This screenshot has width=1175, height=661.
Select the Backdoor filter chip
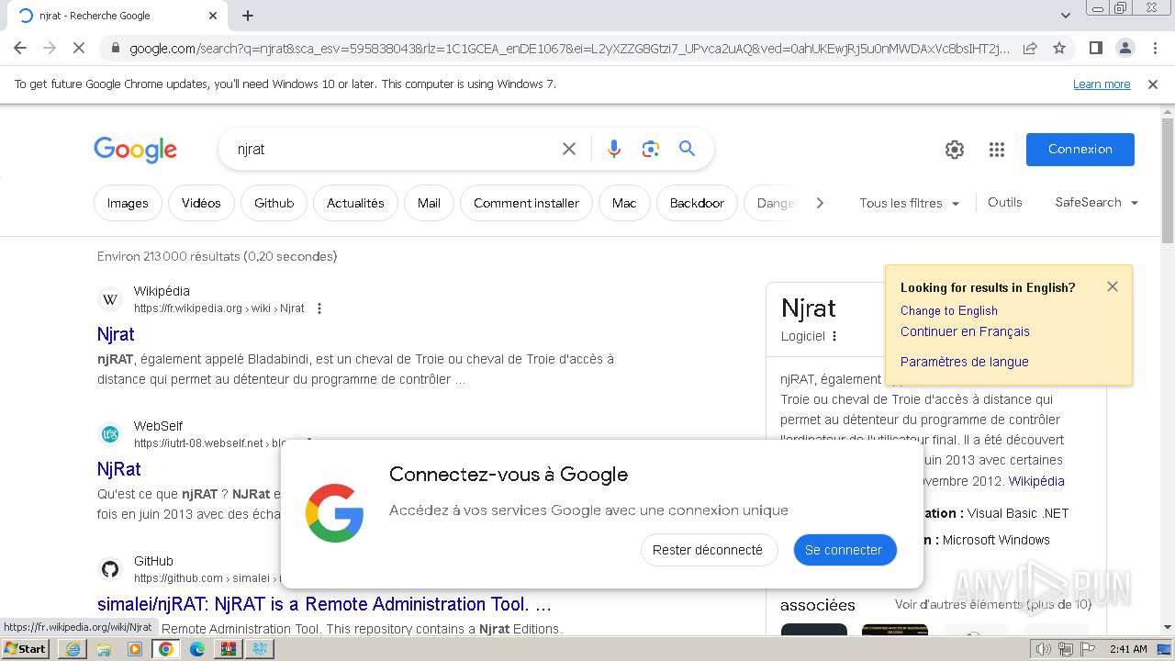pyautogui.click(x=697, y=203)
